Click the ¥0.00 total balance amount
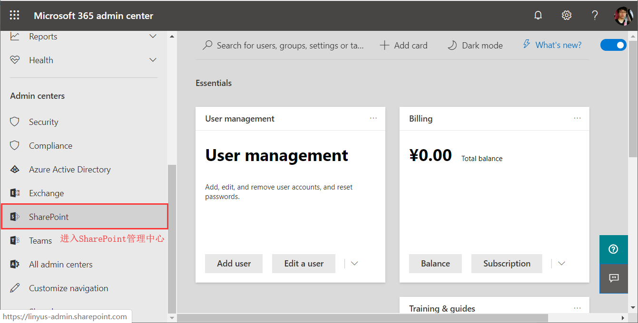 tap(431, 155)
